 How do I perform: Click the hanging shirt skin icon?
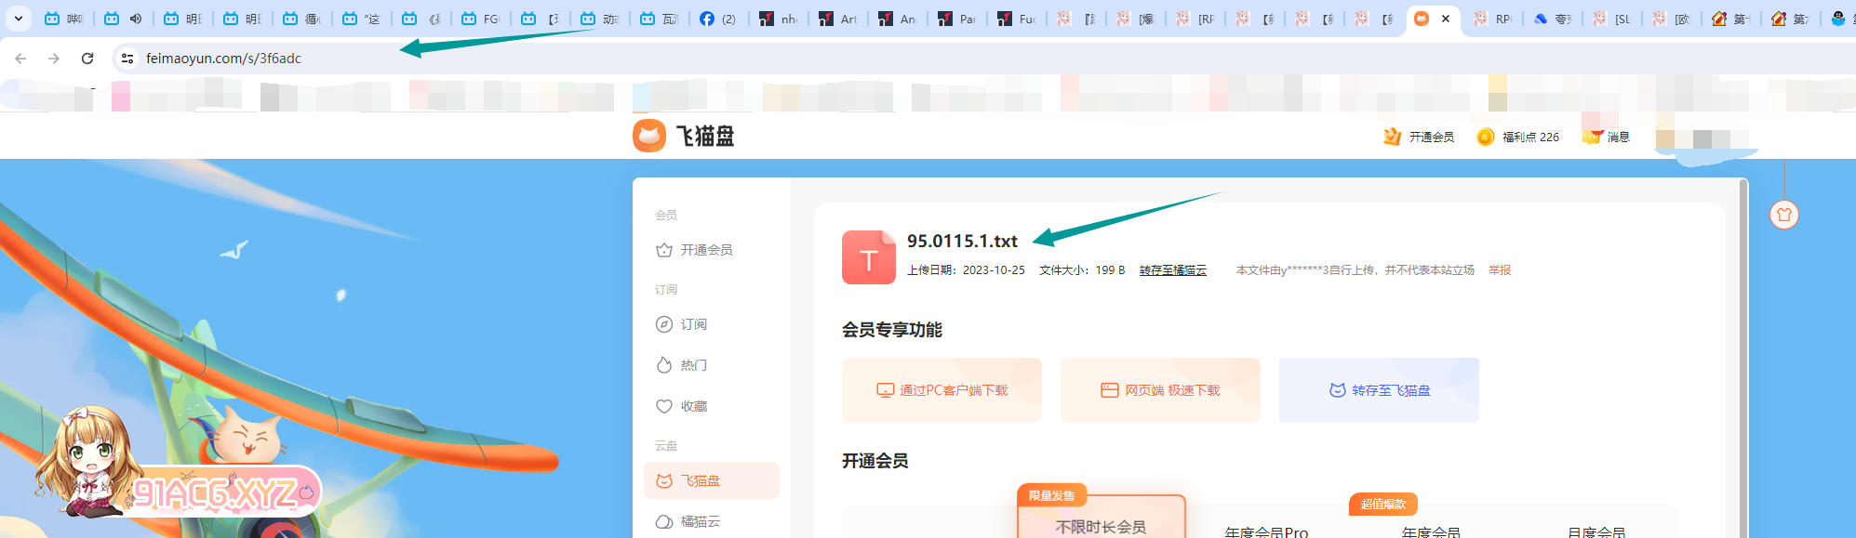[1783, 215]
